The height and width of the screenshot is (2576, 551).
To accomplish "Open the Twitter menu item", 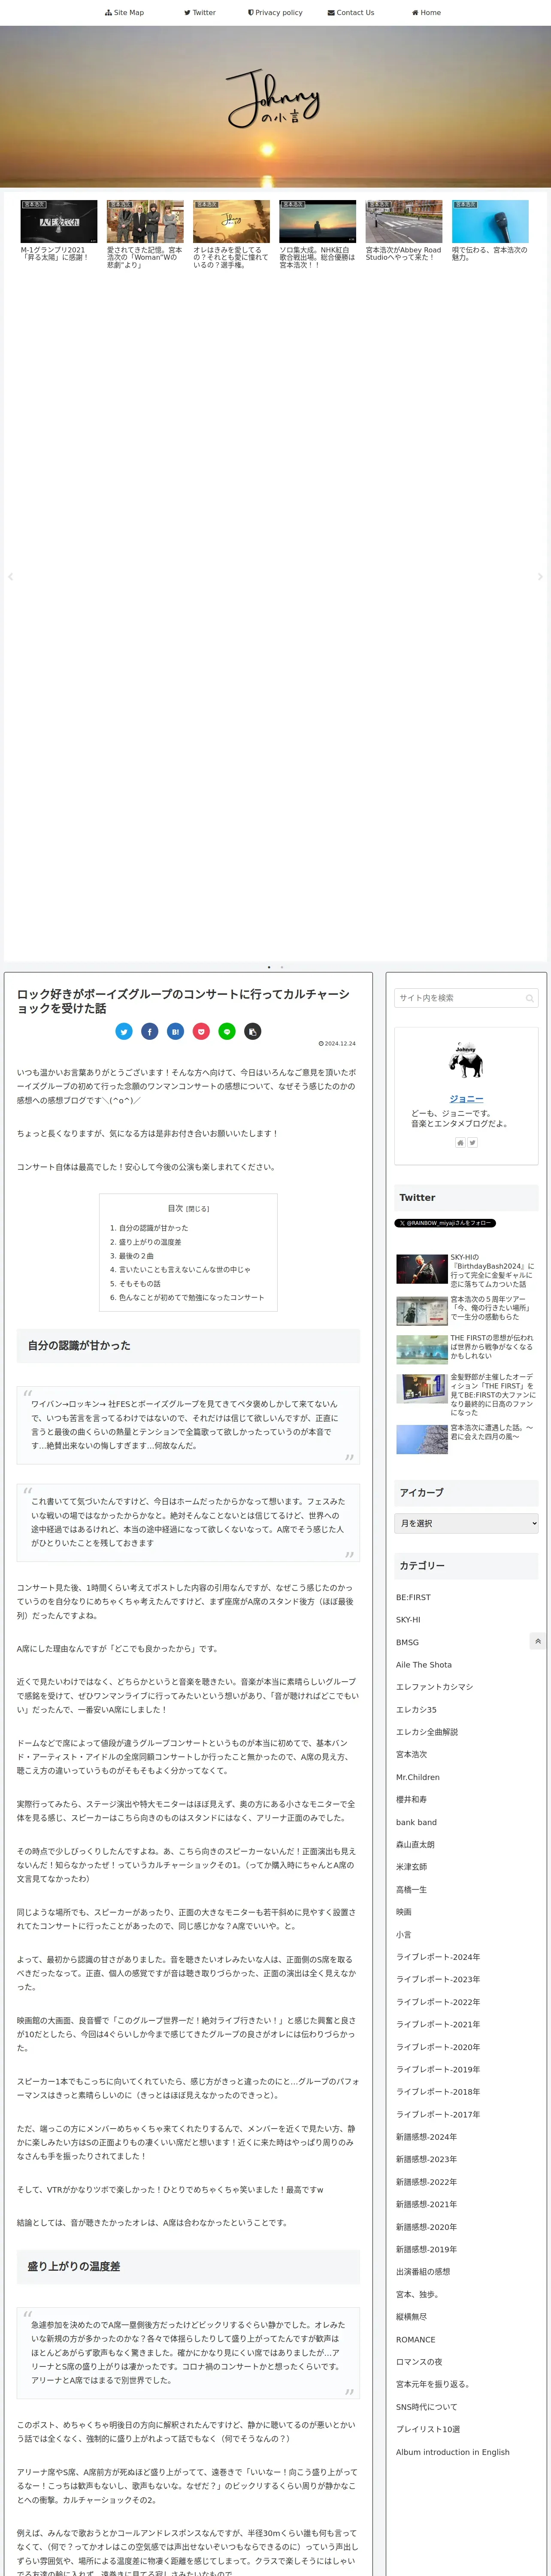I will (200, 13).
